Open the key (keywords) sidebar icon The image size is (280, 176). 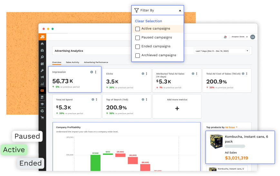coord(42,70)
